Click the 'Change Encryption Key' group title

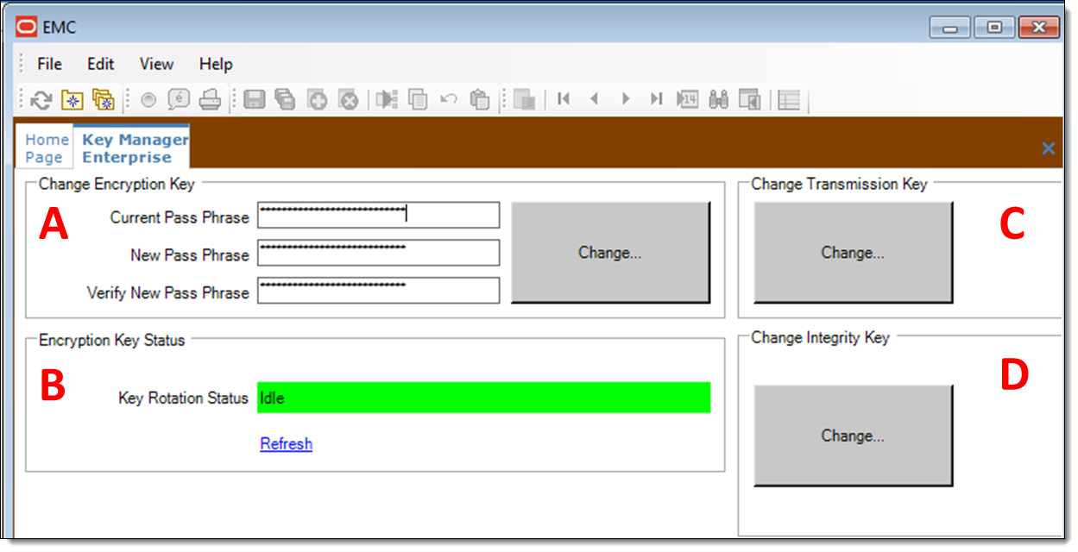tap(117, 183)
